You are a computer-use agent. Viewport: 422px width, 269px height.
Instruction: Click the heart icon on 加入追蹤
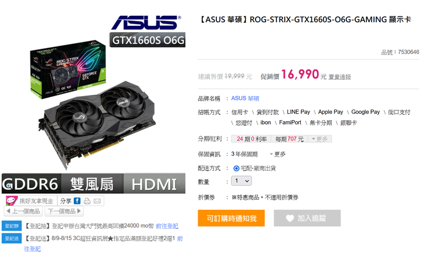coord(290,218)
